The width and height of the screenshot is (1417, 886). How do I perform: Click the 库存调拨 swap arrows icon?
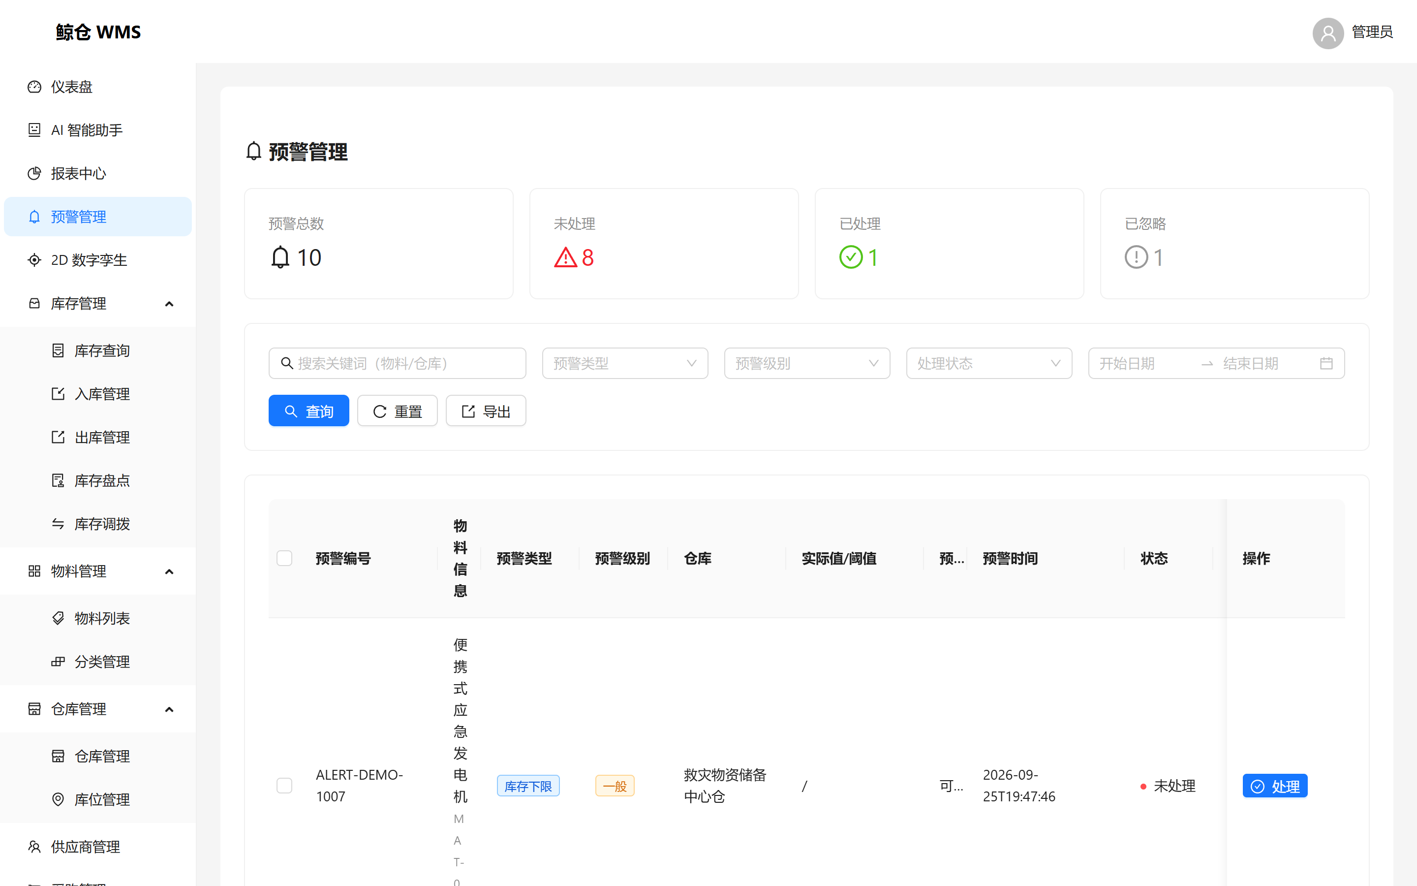58,524
